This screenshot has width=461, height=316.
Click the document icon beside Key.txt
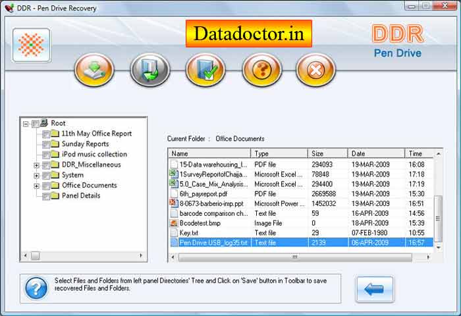pos(174,232)
